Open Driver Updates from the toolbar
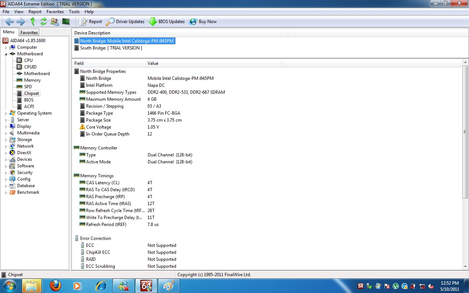This screenshot has width=469, height=293. point(125,22)
